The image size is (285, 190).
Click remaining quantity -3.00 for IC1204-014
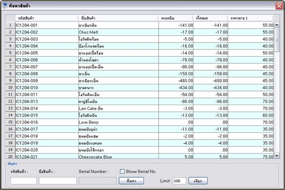(x=188, y=108)
